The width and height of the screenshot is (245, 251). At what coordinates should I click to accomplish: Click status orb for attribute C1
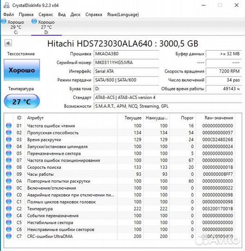[x=9, y=202]
